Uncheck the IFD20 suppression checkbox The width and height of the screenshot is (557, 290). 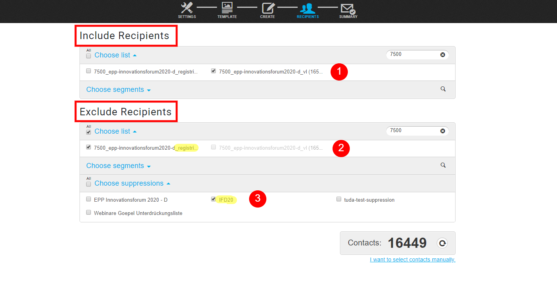coord(213,199)
